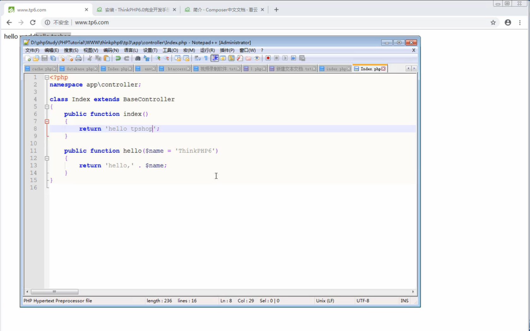Open the browser's three-dot menu
530x331 pixels.
click(520, 22)
